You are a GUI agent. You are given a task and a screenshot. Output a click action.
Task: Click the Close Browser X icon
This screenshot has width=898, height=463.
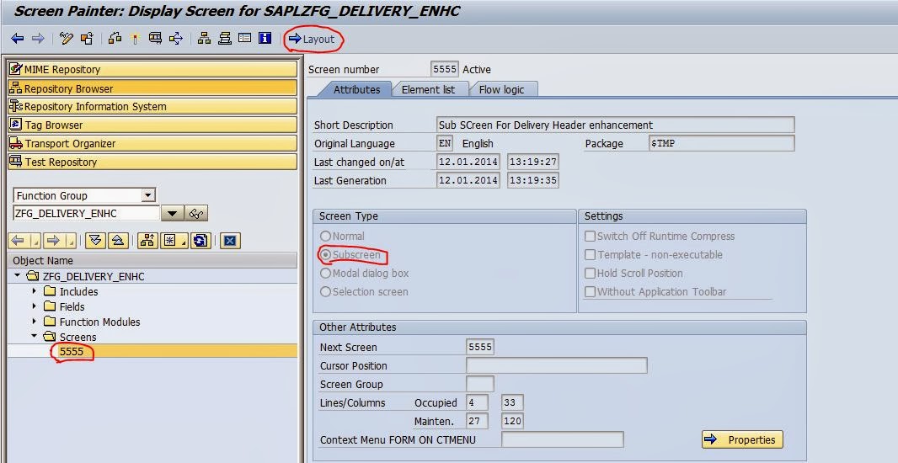230,241
